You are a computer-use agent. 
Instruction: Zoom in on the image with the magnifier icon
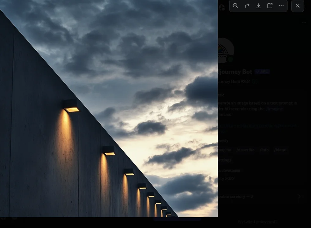[236, 6]
